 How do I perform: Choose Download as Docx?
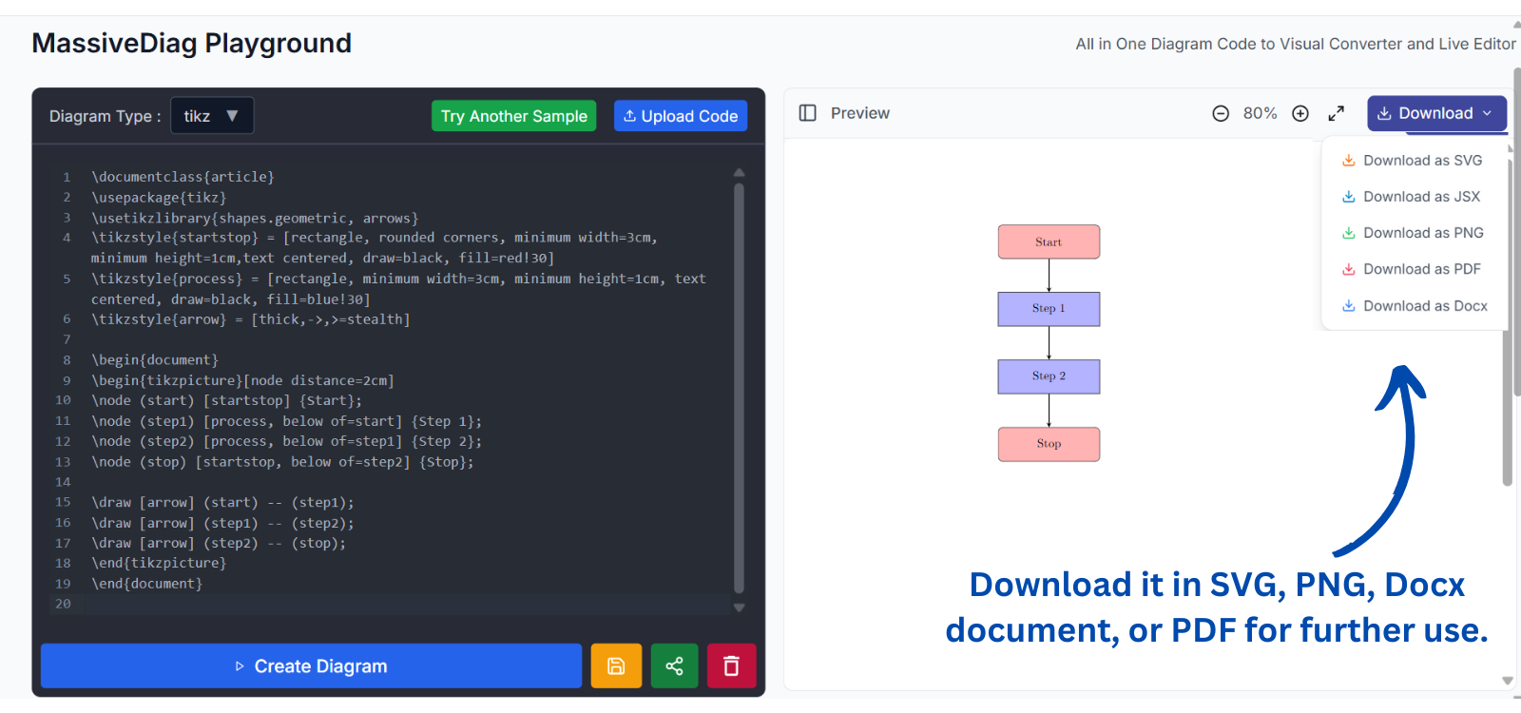click(1415, 306)
